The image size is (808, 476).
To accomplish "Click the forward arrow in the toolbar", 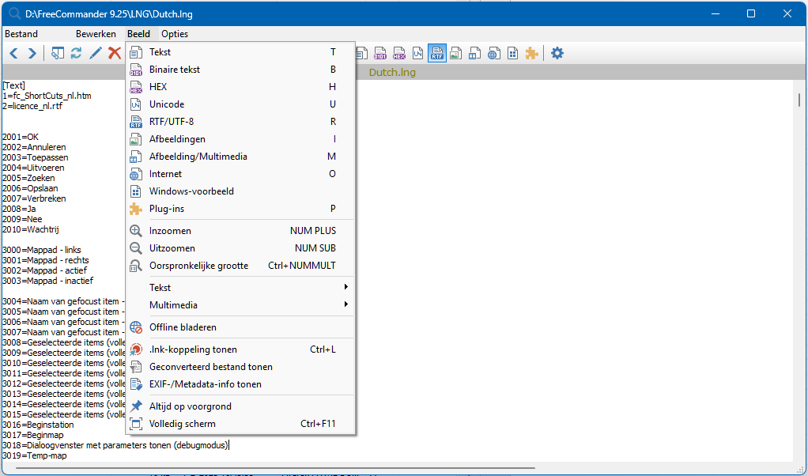I will tap(32, 53).
